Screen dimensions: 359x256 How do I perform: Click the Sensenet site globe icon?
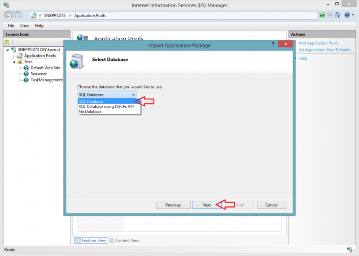[x=26, y=74]
